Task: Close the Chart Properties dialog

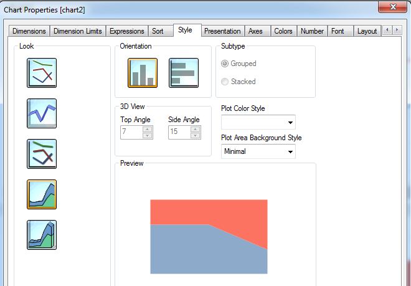Action: (x=393, y=7)
